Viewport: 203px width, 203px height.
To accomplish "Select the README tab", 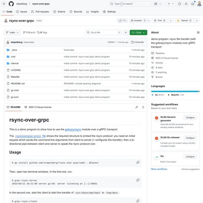I will coord(14,107).
